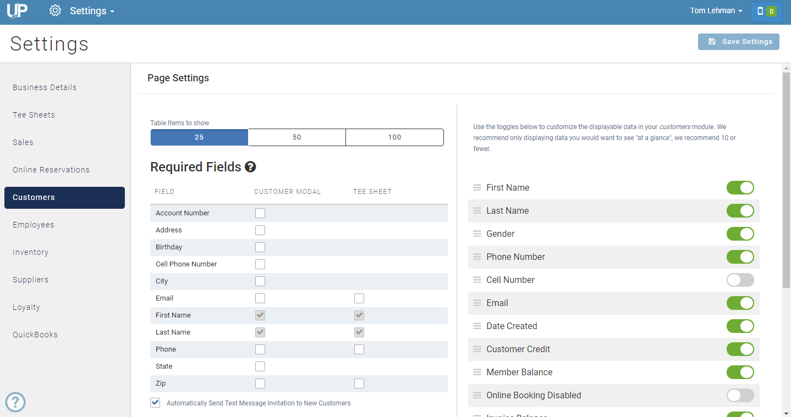
Task: Open the mobile device notification icon
Action: click(x=766, y=11)
